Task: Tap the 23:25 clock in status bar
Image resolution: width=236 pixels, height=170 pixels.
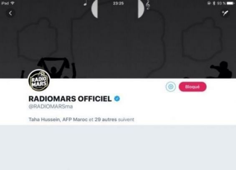Action: pos(118,3)
